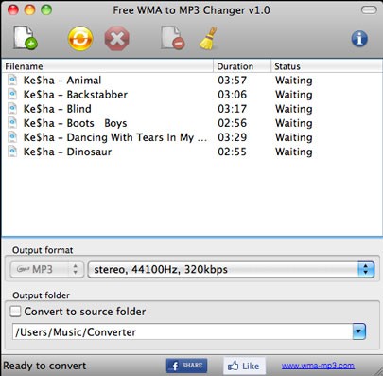This screenshot has height=376, width=383.
Task: Enable Convert to source folder checkbox
Action: tap(15, 312)
